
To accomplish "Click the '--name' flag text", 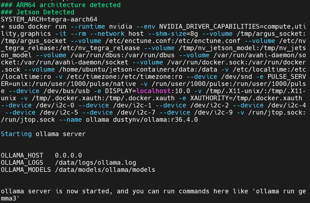I will (70, 120).
